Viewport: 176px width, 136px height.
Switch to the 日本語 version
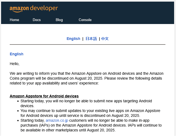coord(91,39)
